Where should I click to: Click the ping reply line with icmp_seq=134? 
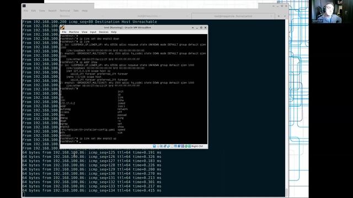click(x=92, y=190)
